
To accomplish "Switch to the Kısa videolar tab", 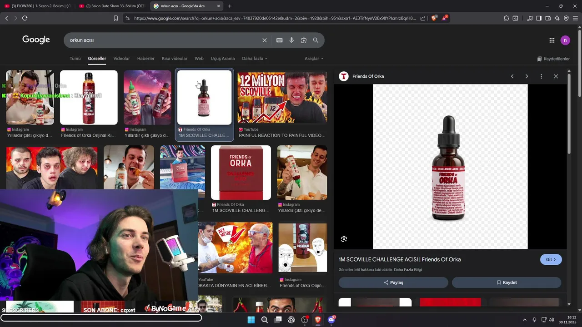I will (175, 59).
